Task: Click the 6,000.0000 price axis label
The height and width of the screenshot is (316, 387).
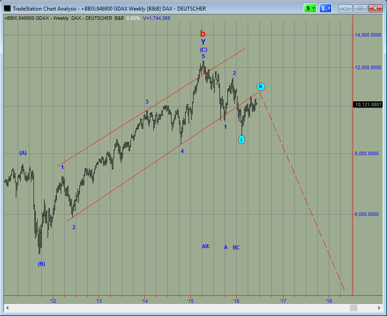Action: click(367, 214)
